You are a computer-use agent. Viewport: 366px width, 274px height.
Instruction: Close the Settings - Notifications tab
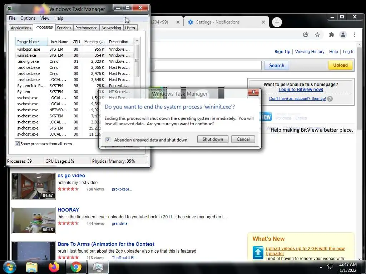pos(263,22)
